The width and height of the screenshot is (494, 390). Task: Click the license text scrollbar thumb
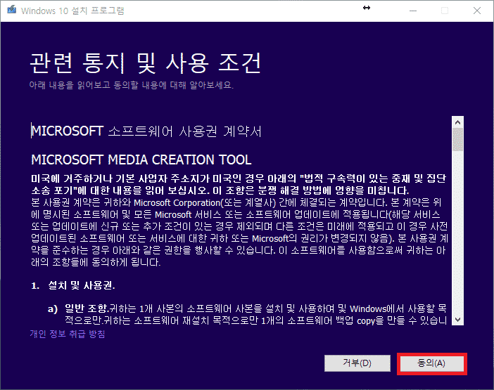pos(458,140)
